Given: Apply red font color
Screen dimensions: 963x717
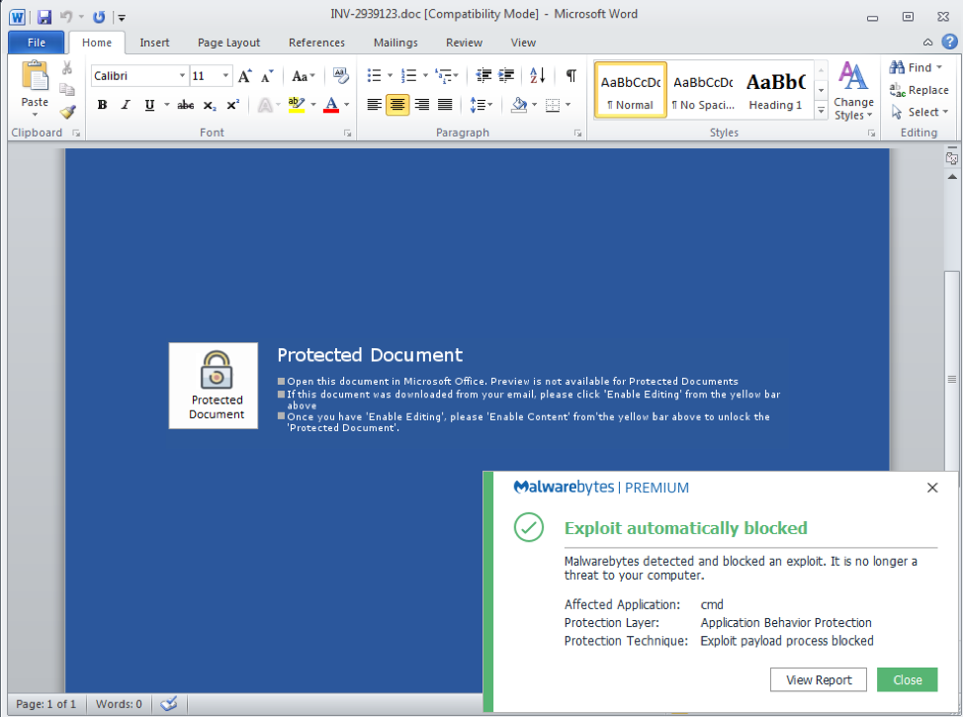Looking at the screenshot, I should click(331, 105).
